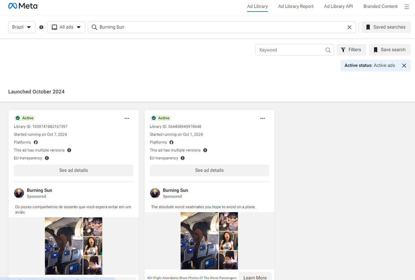Open the Ad Library API tab
Screen dimensions: 415x280
(338, 6)
